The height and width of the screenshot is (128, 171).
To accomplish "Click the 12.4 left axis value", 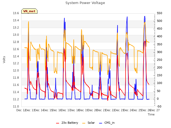I will [x=16, y=56].
